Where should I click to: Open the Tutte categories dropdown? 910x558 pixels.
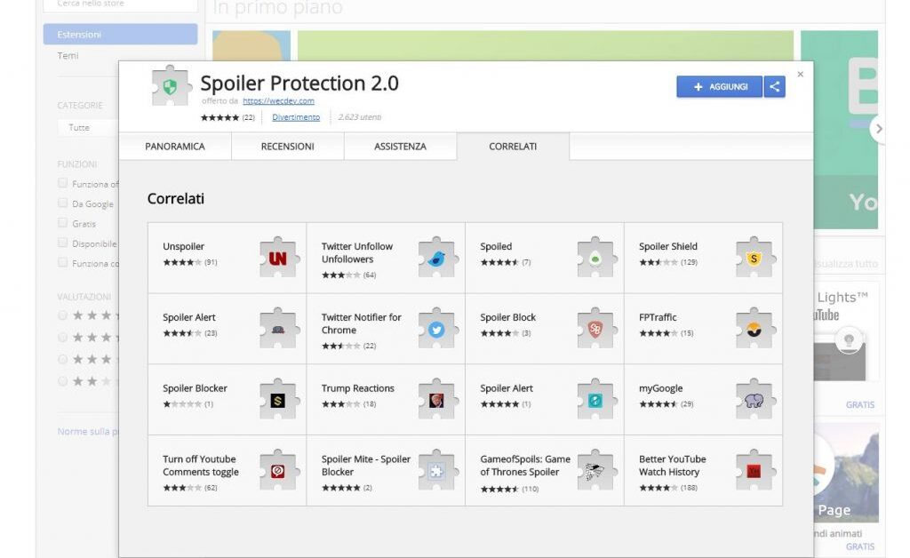(x=88, y=128)
